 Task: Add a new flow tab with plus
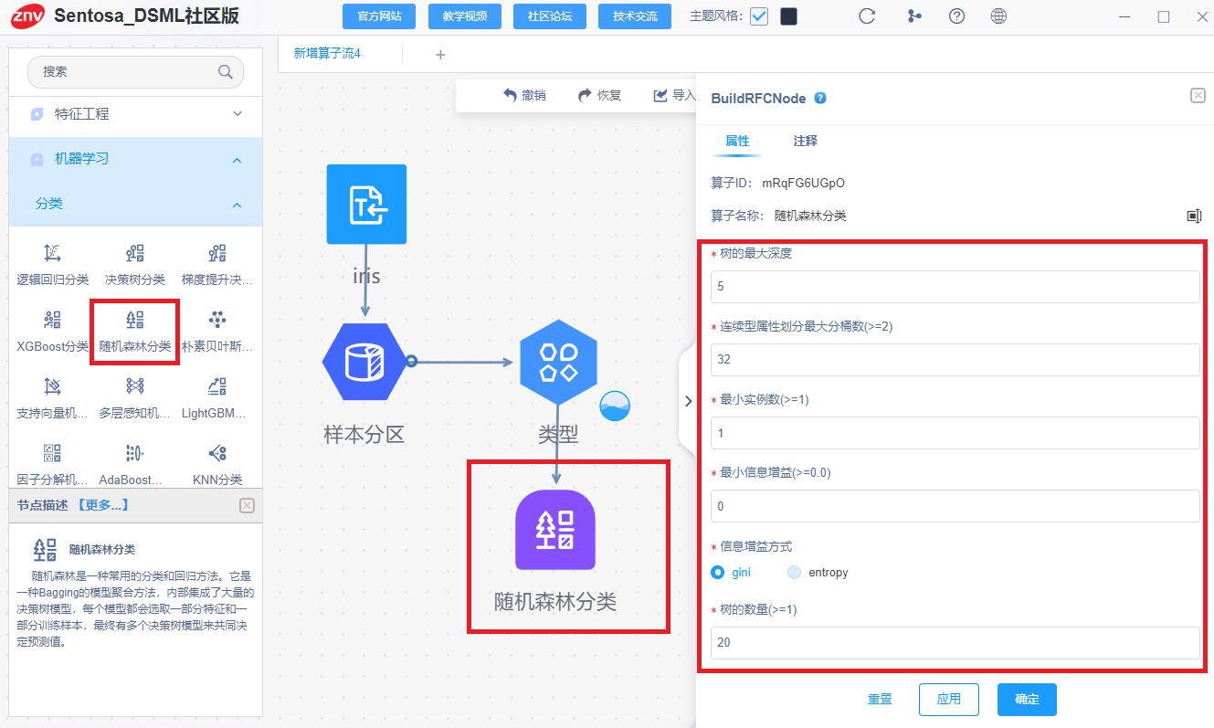tap(440, 55)
